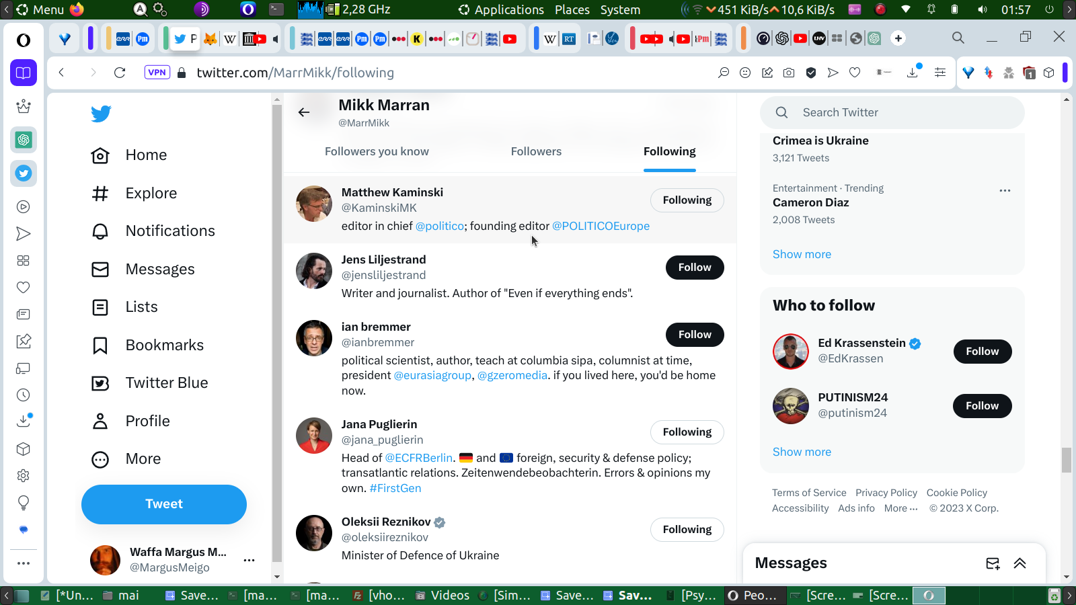The height and width of the screenshot is (605, 1076).
Task: Follow Ed Krassenstein in Who to follow
Action: coord(983,352)
